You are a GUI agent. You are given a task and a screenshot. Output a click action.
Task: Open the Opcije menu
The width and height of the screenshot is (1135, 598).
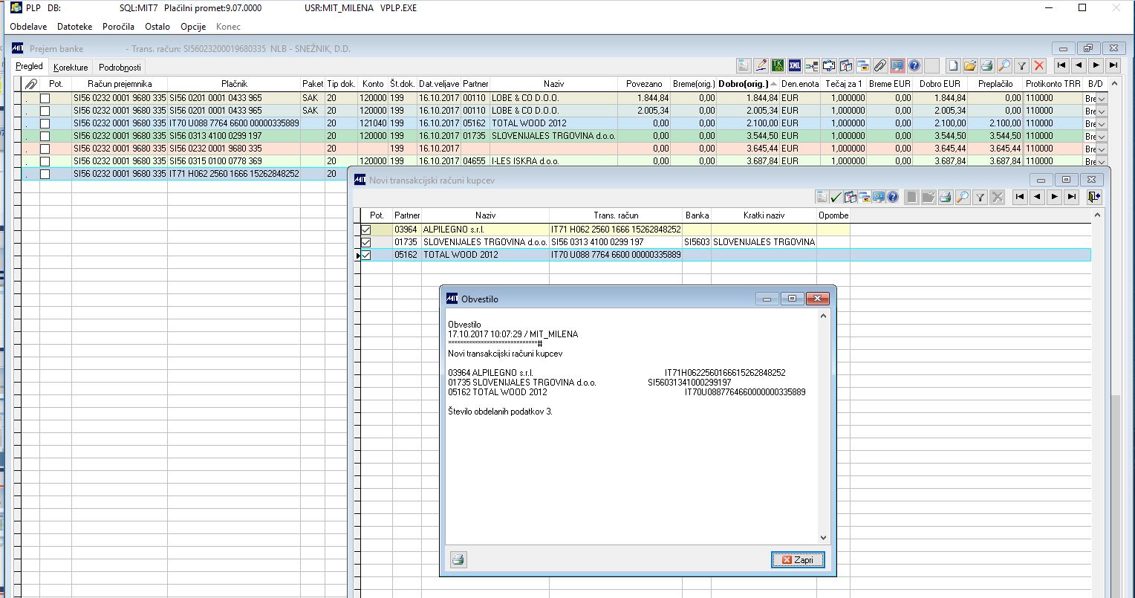(193, 27)
